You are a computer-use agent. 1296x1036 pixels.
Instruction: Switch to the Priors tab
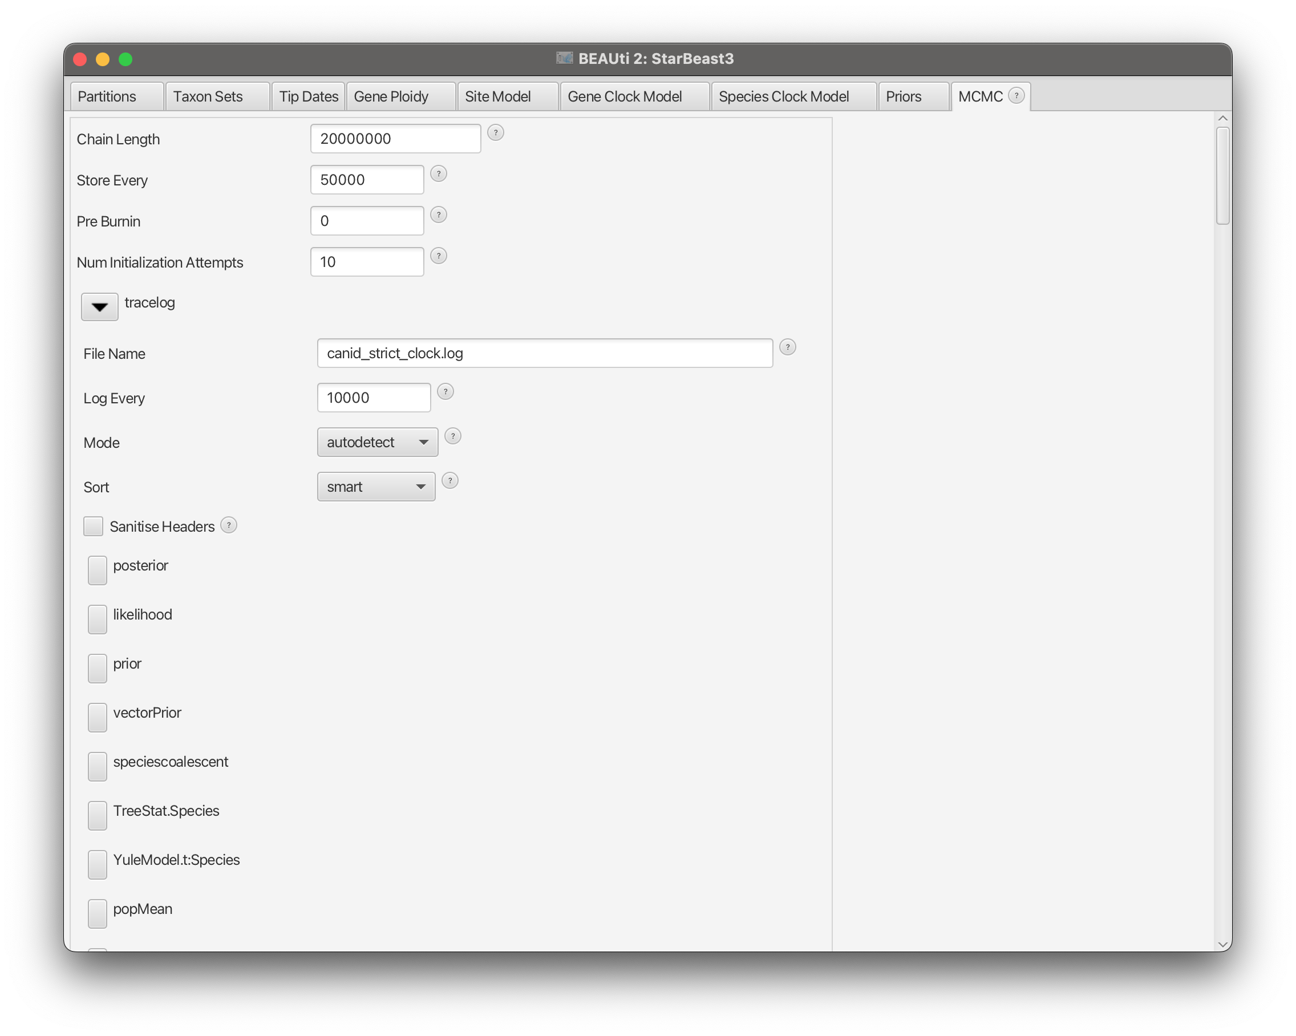904,97
